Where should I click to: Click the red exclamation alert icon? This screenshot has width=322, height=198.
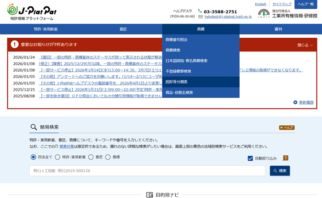point(15,44)
